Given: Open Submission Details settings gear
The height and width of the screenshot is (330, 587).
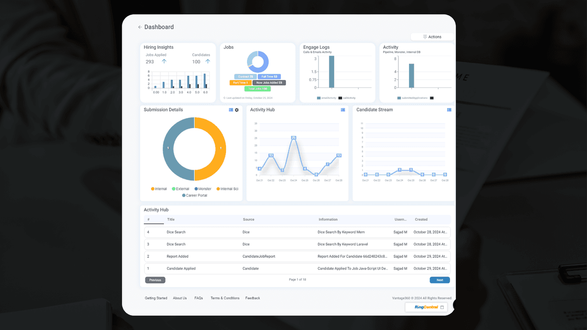Looking at the screenshot, I should [237, 110].
